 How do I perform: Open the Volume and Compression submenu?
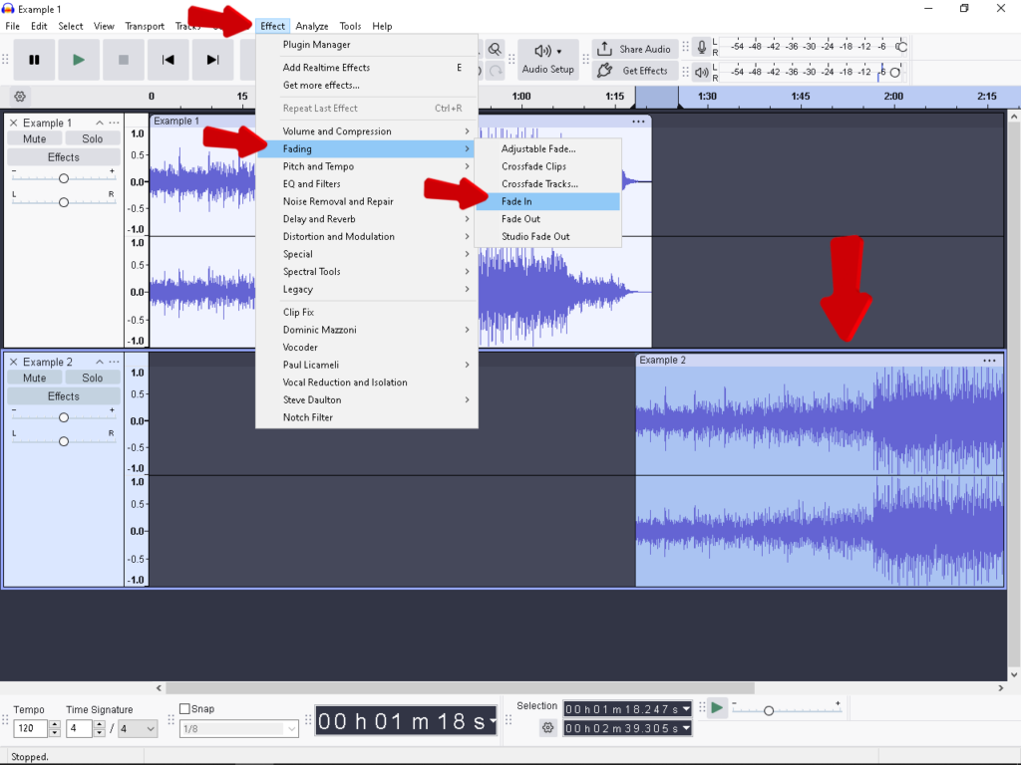(337, 131)
